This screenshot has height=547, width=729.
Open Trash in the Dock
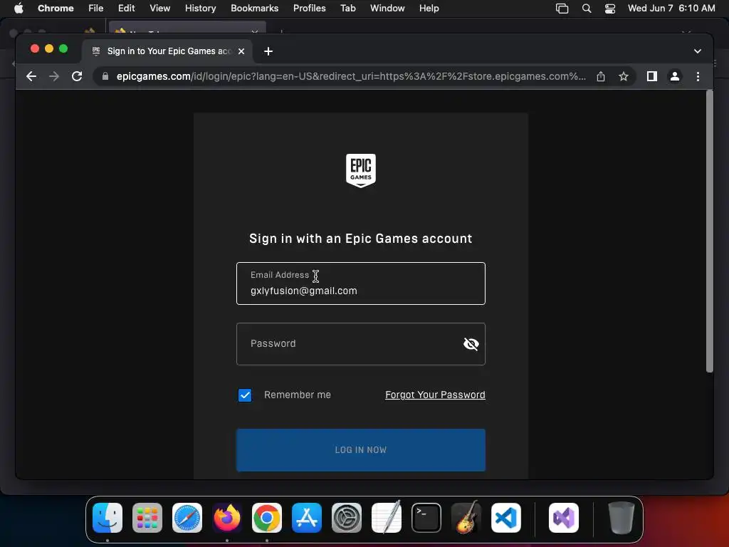point(621,518)
